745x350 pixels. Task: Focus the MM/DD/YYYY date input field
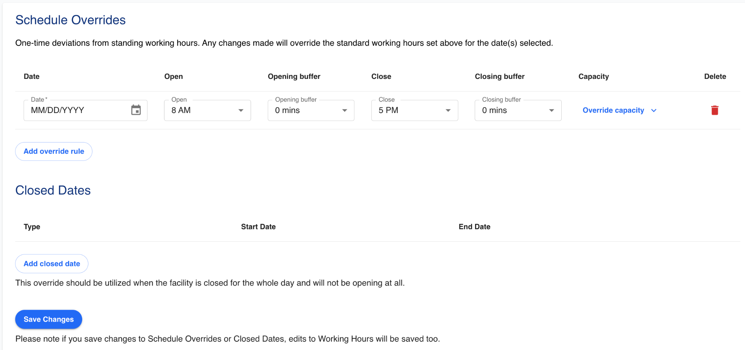(x=76, y=110)
